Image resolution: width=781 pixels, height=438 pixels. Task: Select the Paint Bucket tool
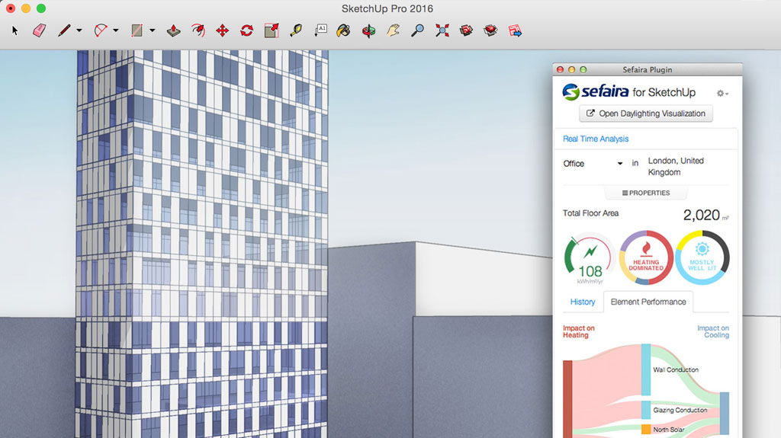pyautogui.click(x=343, y=31)
